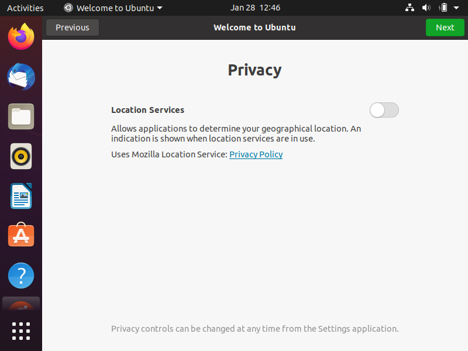Viewport: 468px width, 351px height.
Task: Open the Welcome to Ubuntu app menu
Action: point(113,8)
